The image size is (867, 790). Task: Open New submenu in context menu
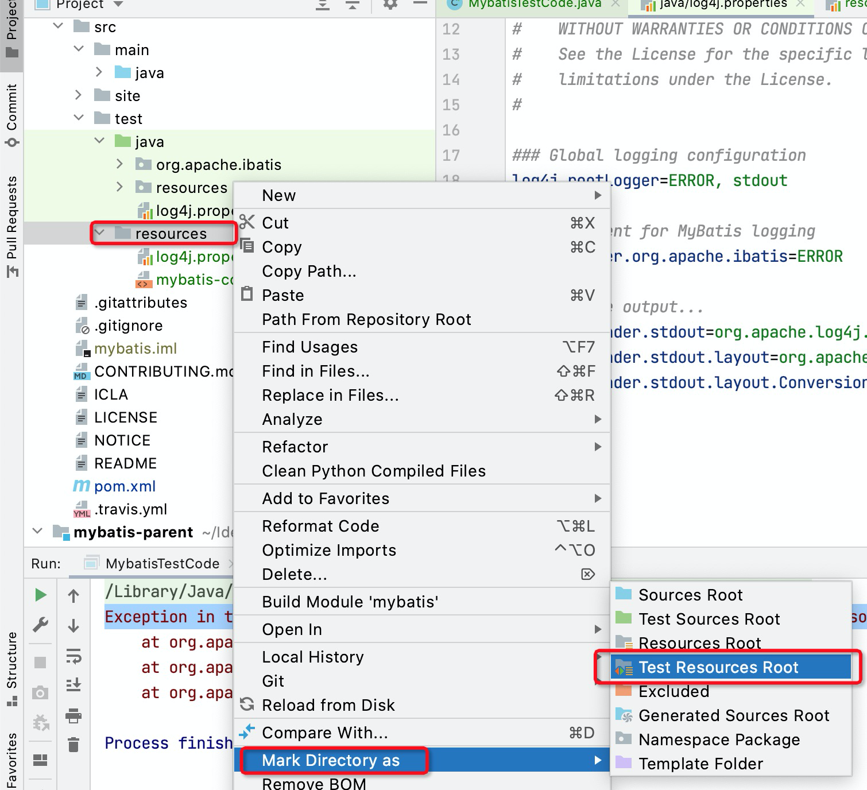click(x=421, y=195)
